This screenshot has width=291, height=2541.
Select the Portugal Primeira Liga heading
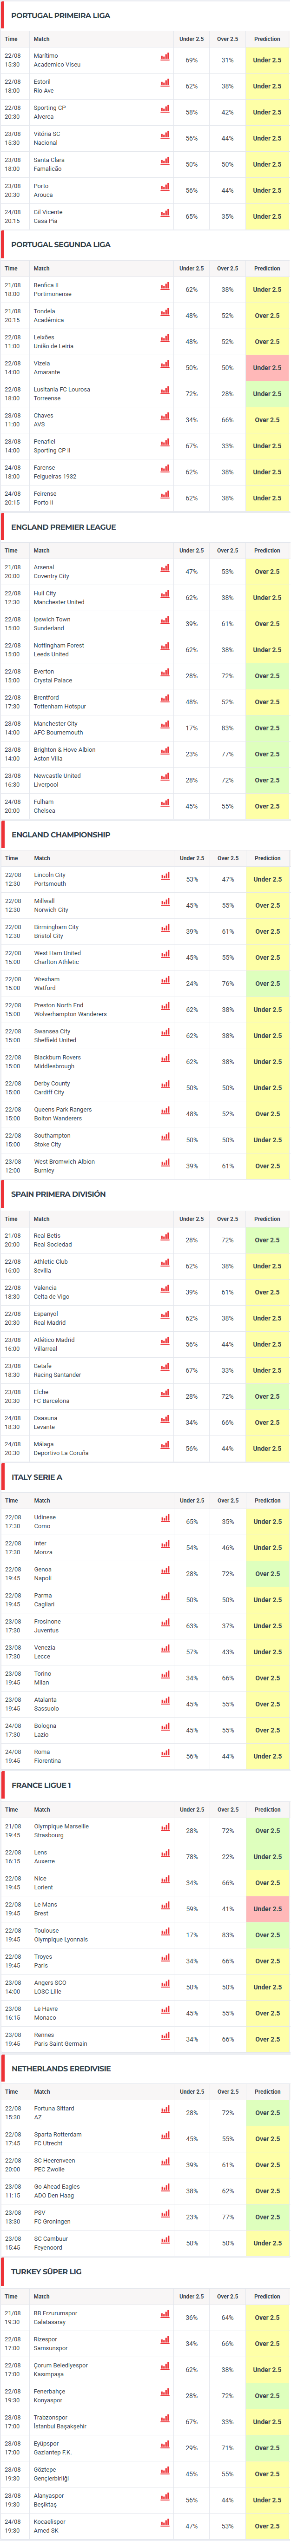[60, 16]
